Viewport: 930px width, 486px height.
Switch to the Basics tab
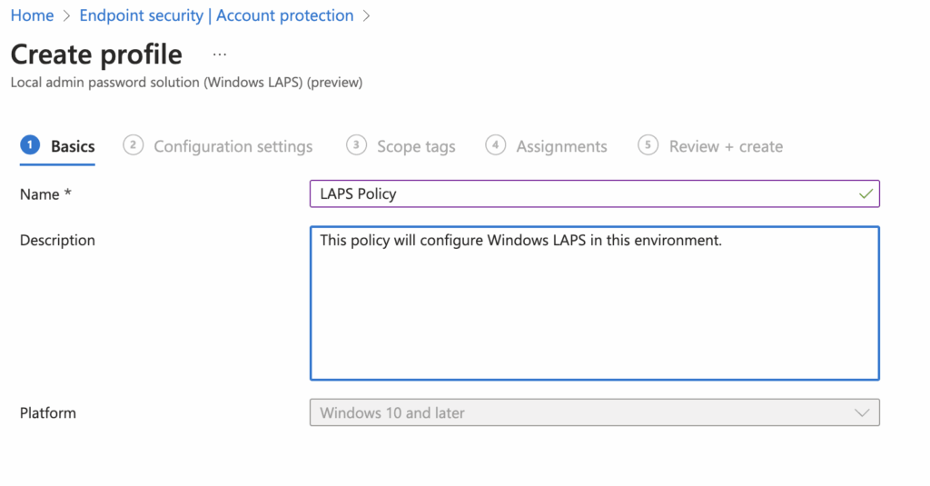click(x=73, y=146)
